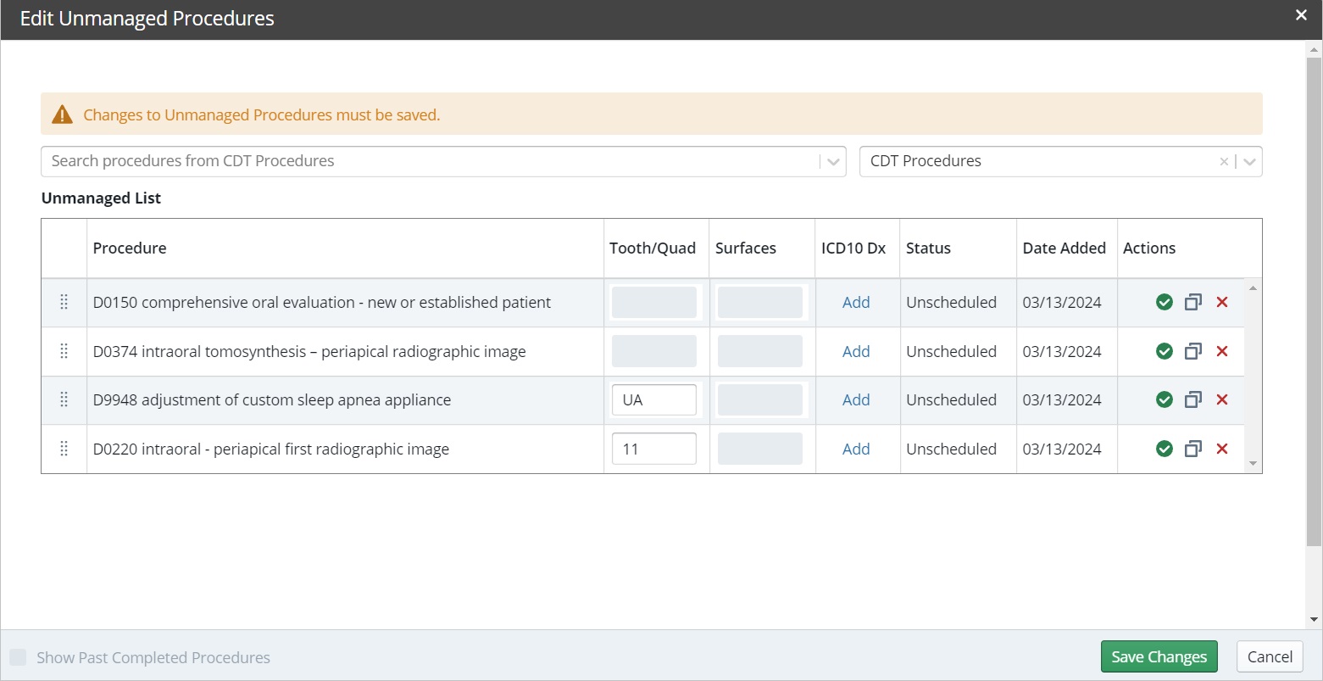Image resolution: width=1323 pixels, height=681 pixels.
Task: Close the Edit Unmanaged Procedures dialog
Action: tap(1301, 14)
